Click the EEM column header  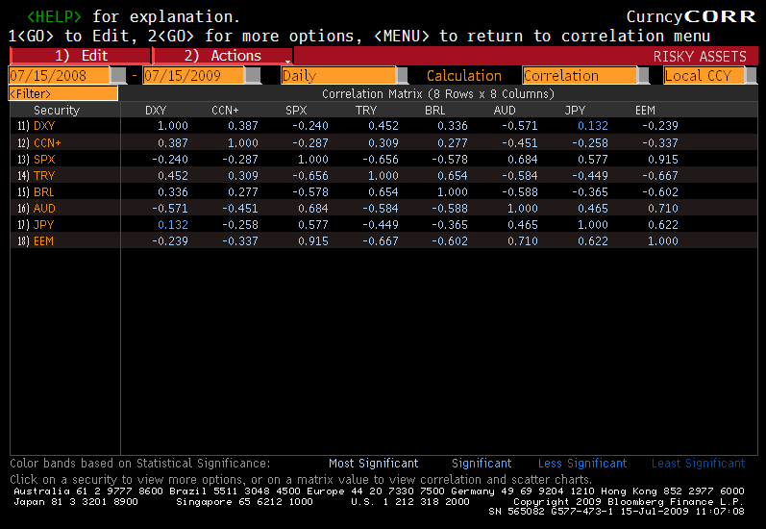tap(645, 111)
